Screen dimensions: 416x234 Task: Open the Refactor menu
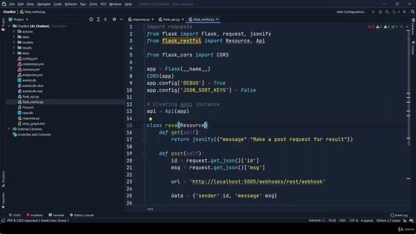(71, 5)
